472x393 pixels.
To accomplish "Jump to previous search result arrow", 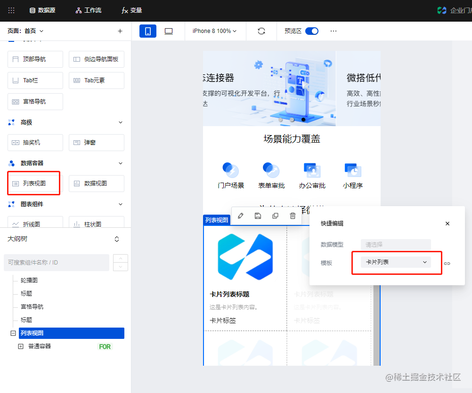I will [x=121, y=258].
